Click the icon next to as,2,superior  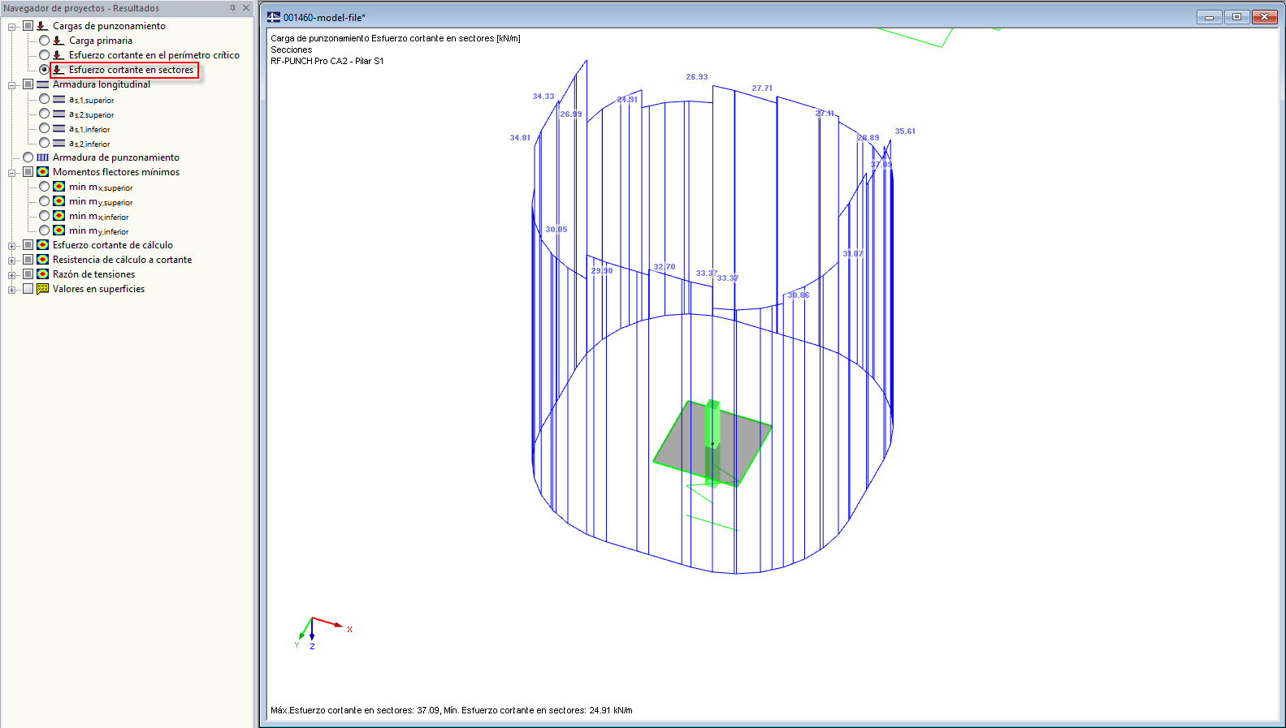(x=58, y=114)
